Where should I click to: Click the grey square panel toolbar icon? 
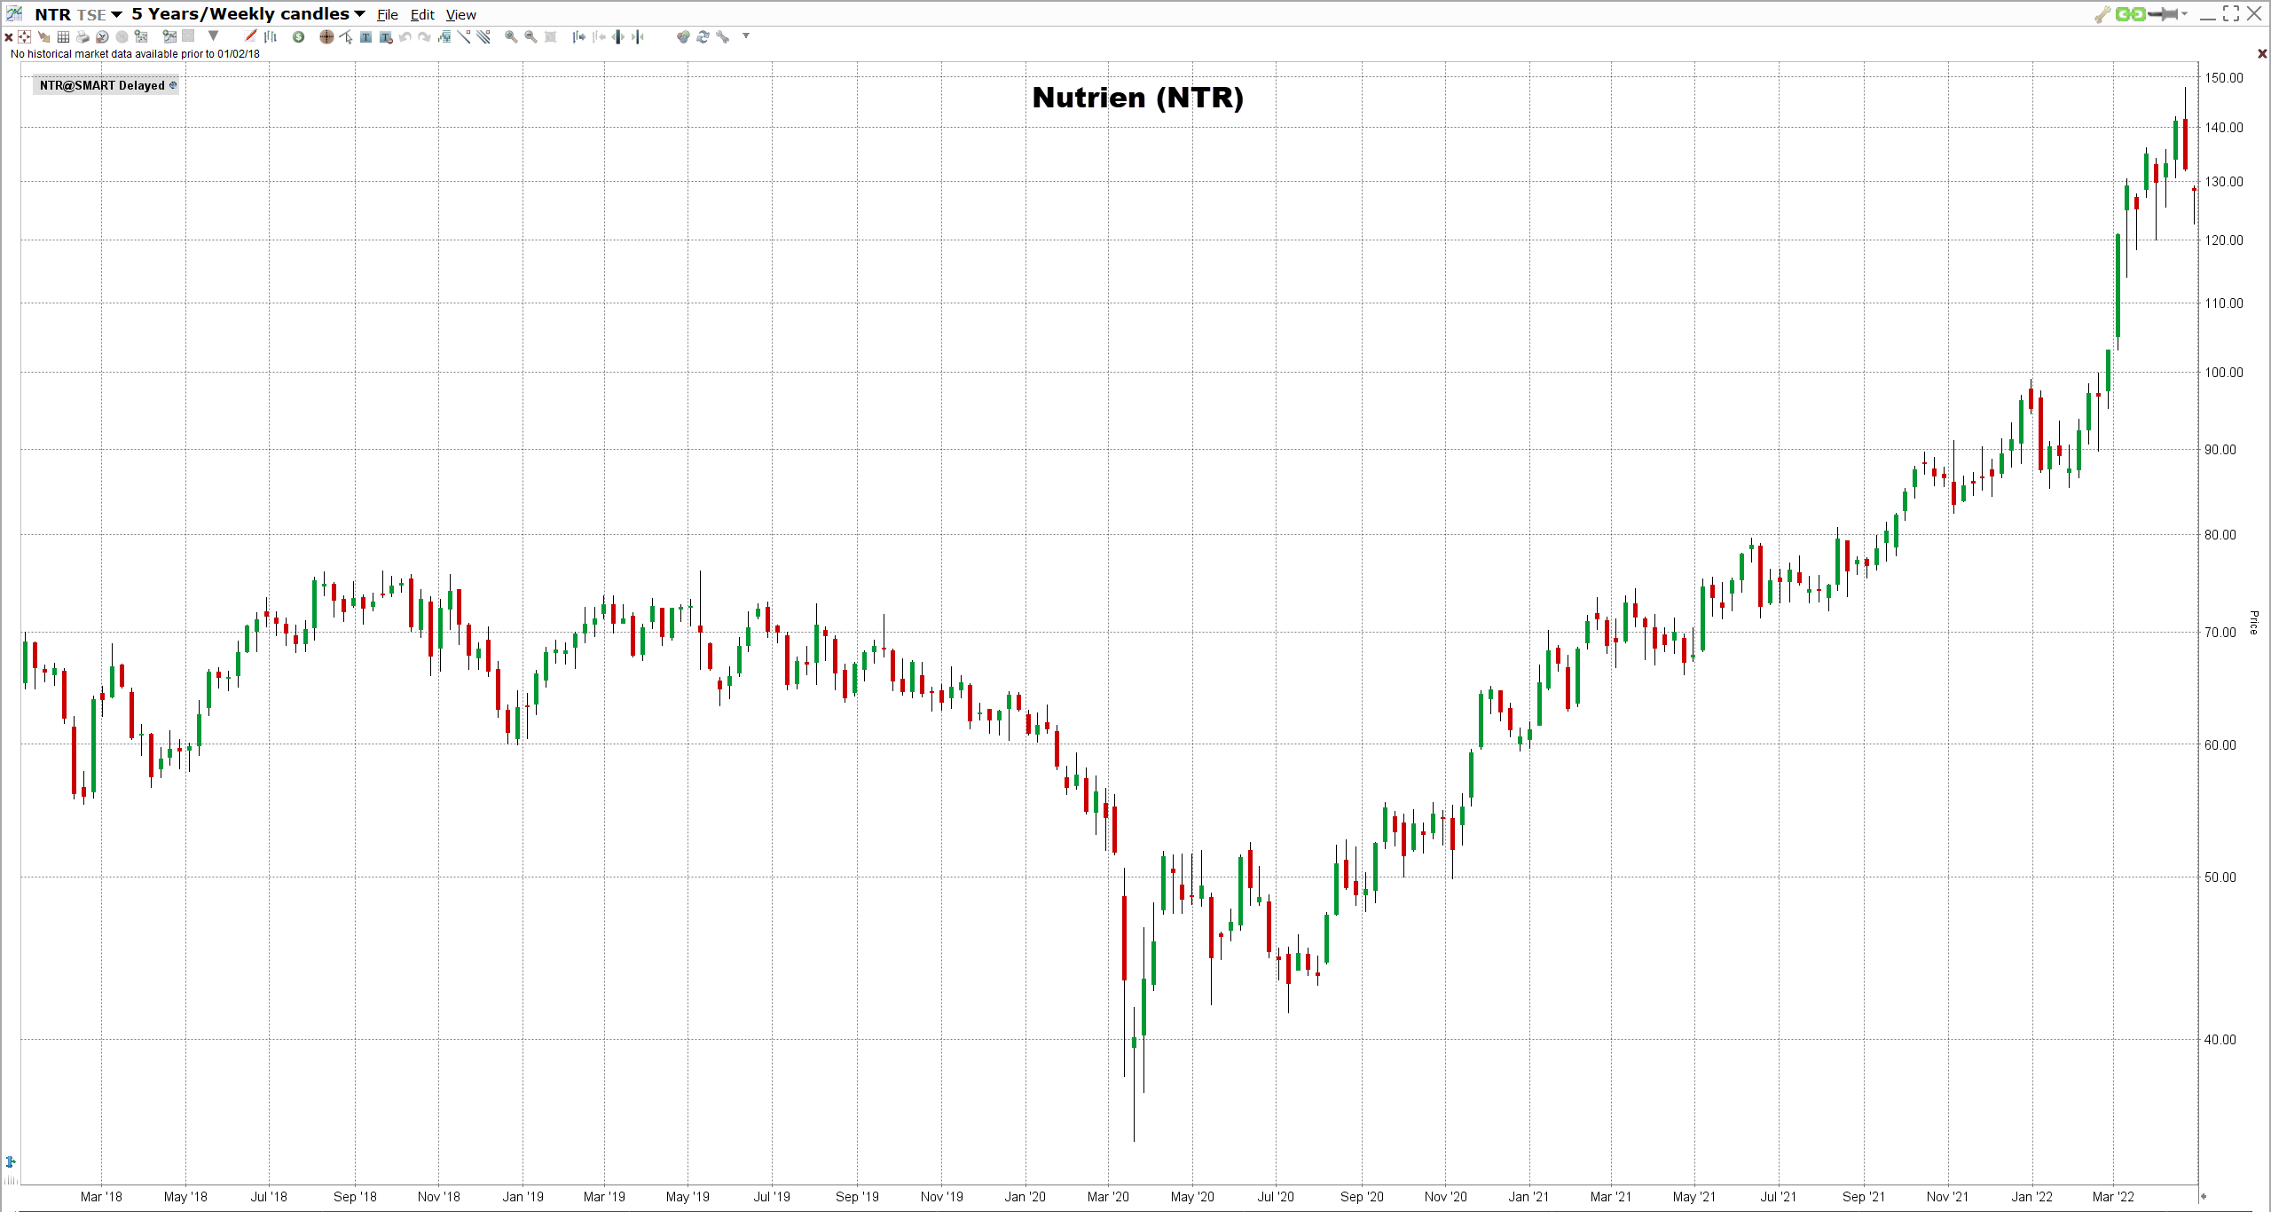tap(188, 36)
